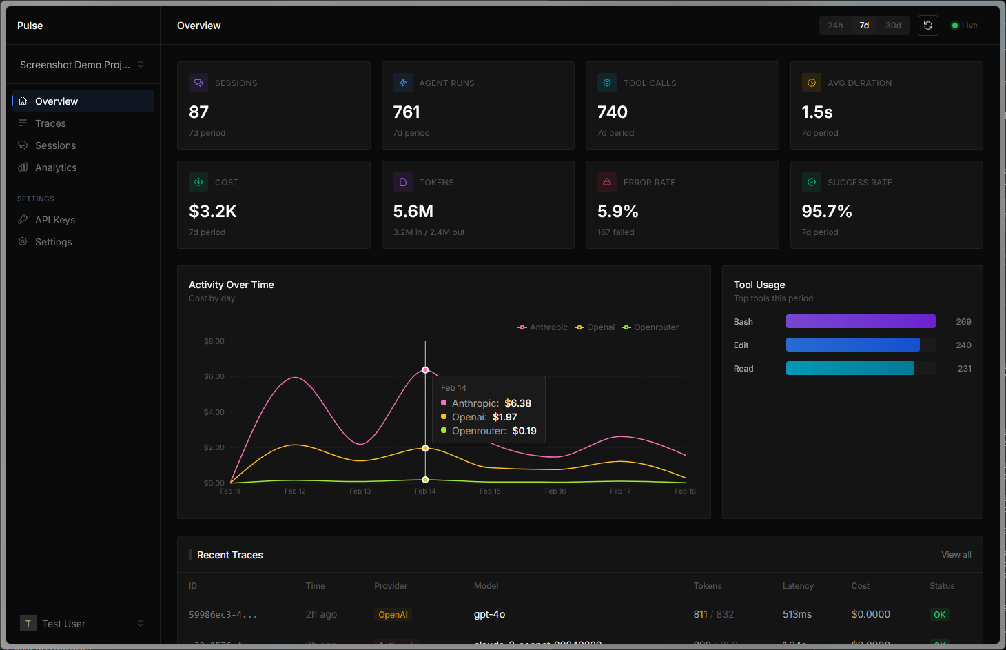Click the key icon next to API Keys
This screenshot has height=650, width=1006.
(24, 219)
